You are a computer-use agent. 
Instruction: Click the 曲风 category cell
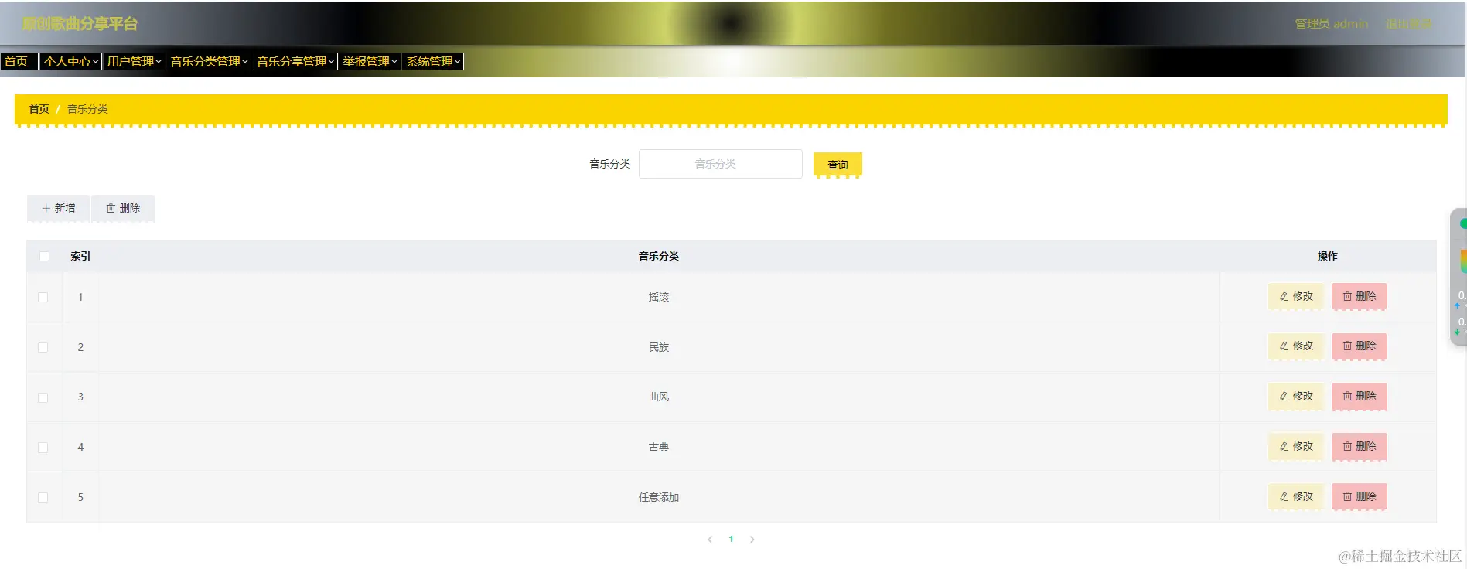659,397
